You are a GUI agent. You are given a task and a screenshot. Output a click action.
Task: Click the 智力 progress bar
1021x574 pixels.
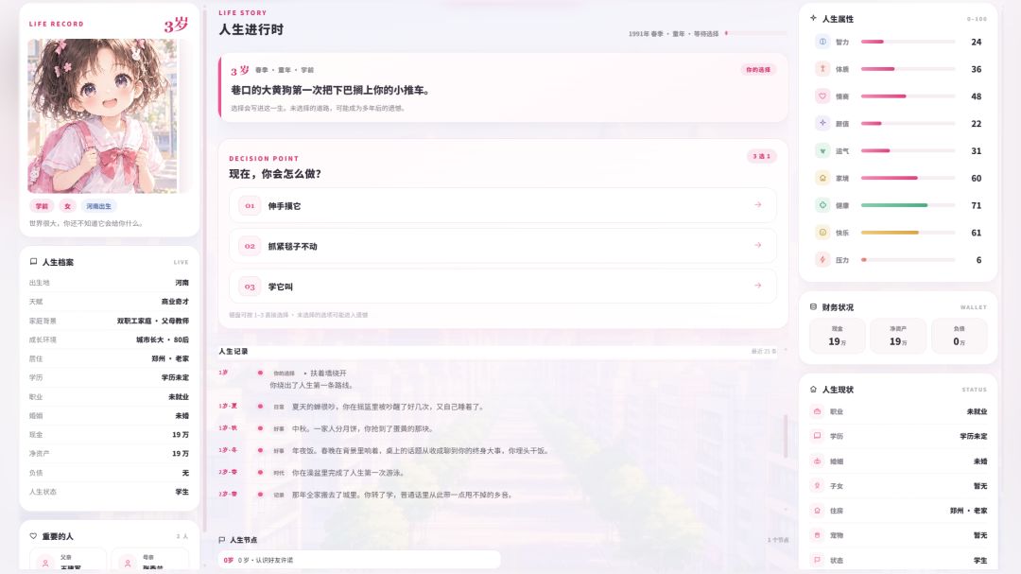(x=908, y=42)
